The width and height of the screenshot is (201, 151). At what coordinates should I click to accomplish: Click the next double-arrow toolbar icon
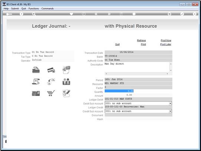point(109,14)
